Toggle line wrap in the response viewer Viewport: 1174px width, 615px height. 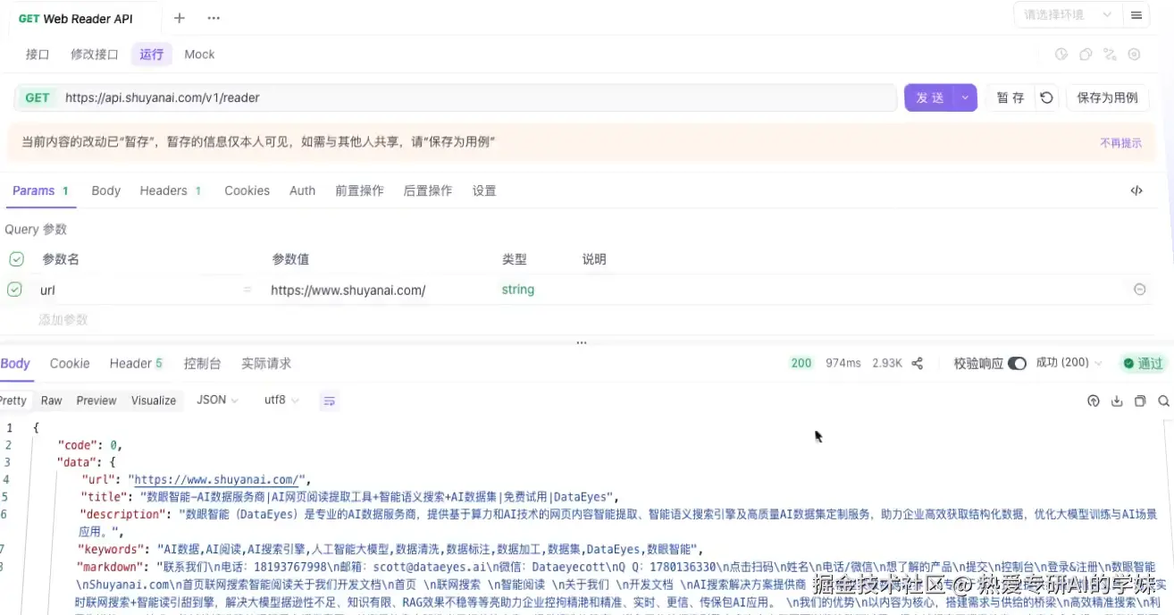[329, 400]
